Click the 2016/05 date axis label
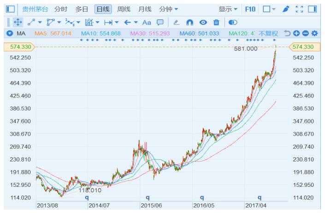The height and width of the screenshot is (213, 325). [x=204, y=206]
